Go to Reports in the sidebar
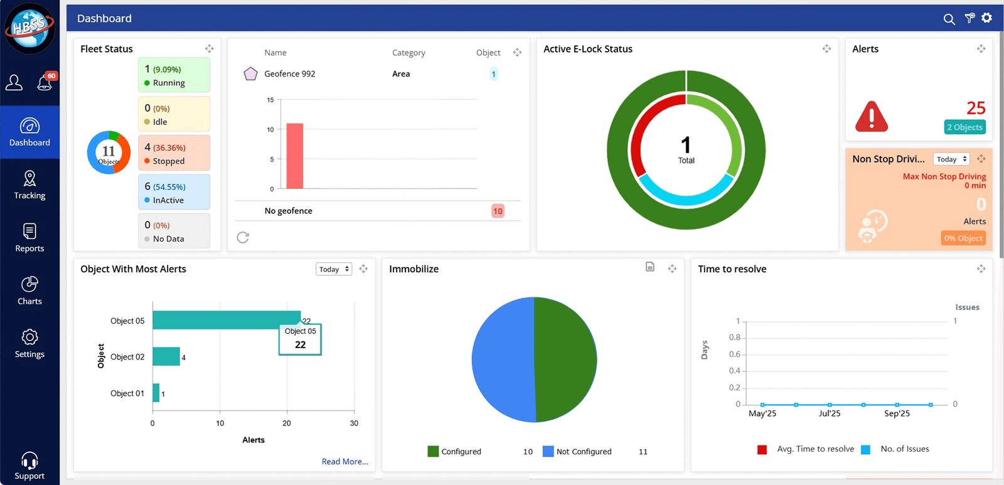 point(29,238)
